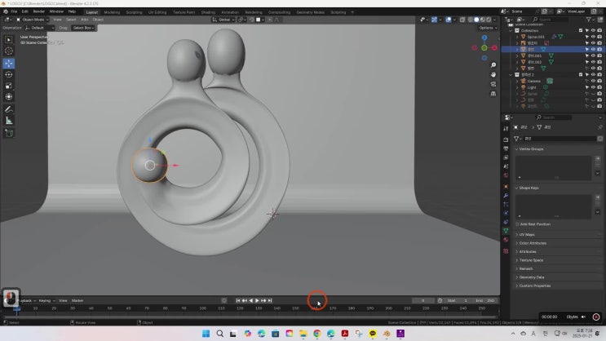Switch to the Sculpting workspace tab
This screenshot has width=606, height=341.
coord(133,12)
